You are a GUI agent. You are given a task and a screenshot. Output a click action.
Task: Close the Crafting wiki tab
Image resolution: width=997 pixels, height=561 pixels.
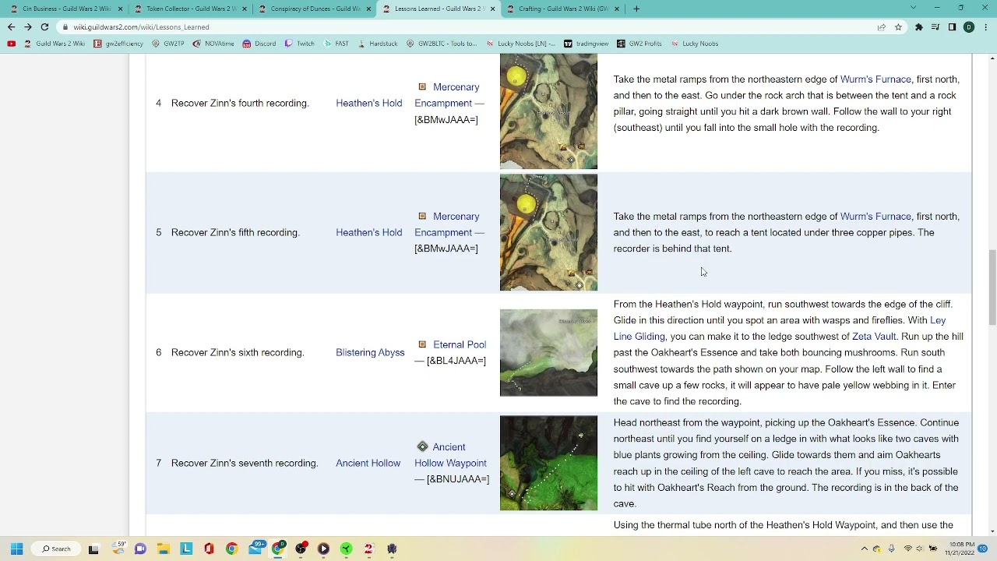tap(617, 9)
